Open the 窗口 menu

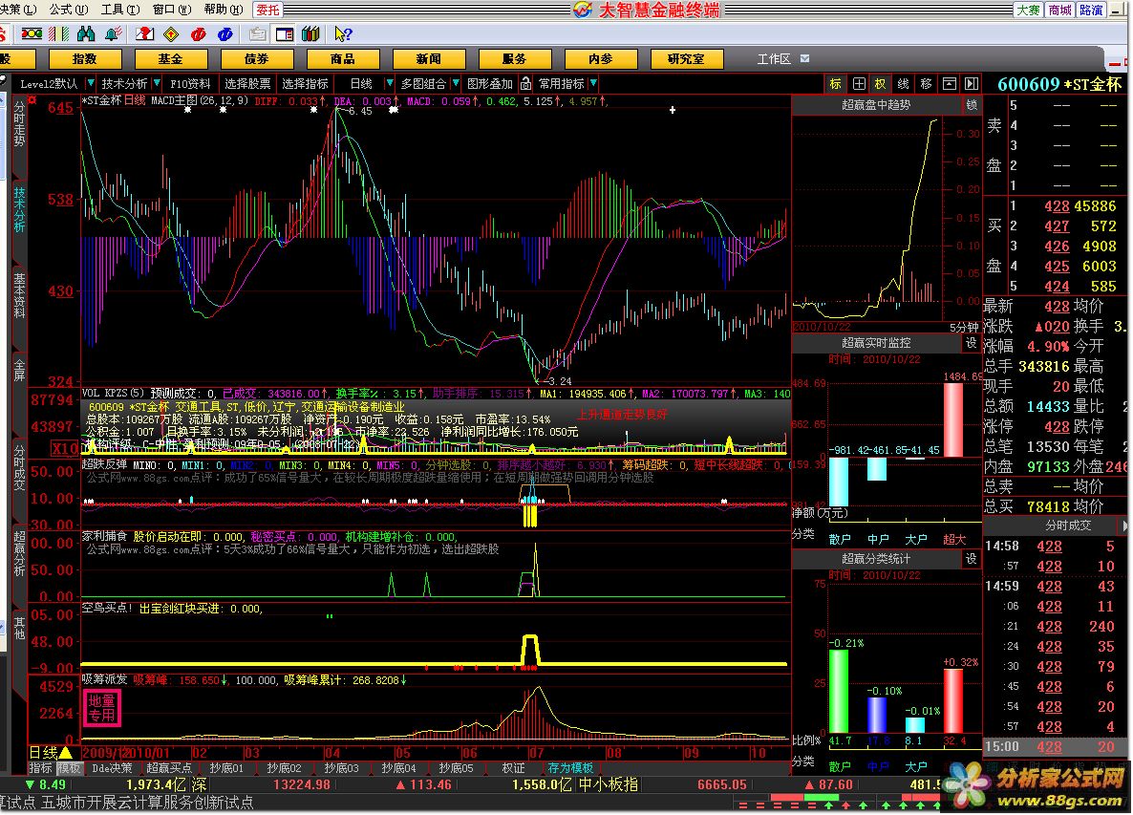172,10
